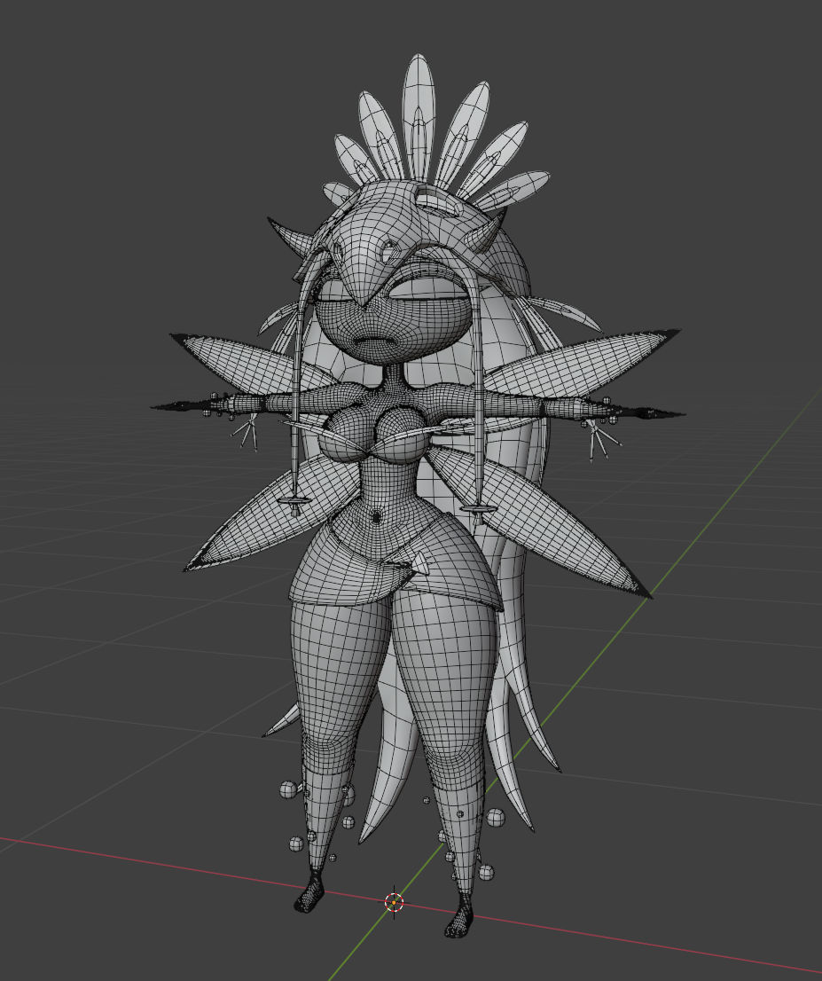
Task: Click the diamond-shaped eye hole in the mask
Action: point(390,249)
